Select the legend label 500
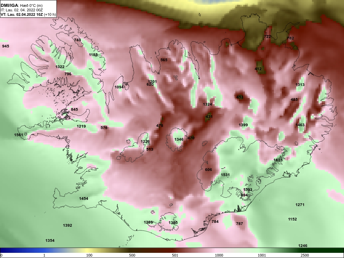Viewport: 344px width, 258px height. click(x=132, y=255)
